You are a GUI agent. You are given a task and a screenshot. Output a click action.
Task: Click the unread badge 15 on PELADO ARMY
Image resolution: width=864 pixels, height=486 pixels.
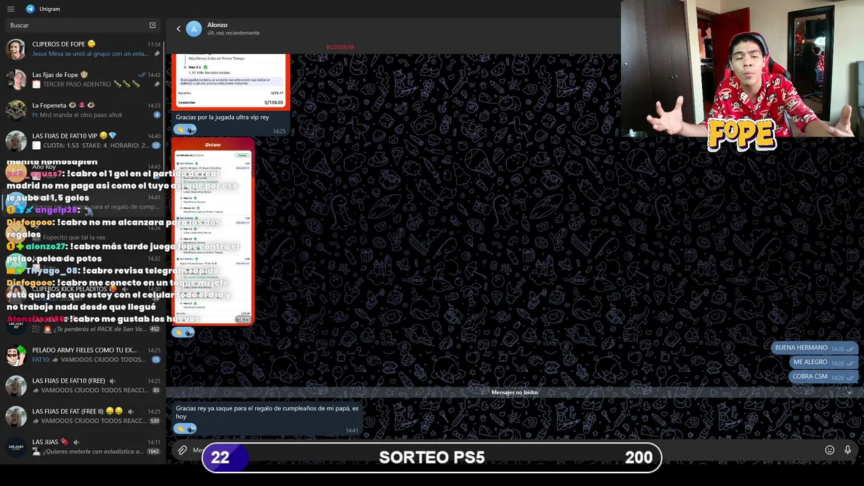pyautogui.click(x=156, y=360)
